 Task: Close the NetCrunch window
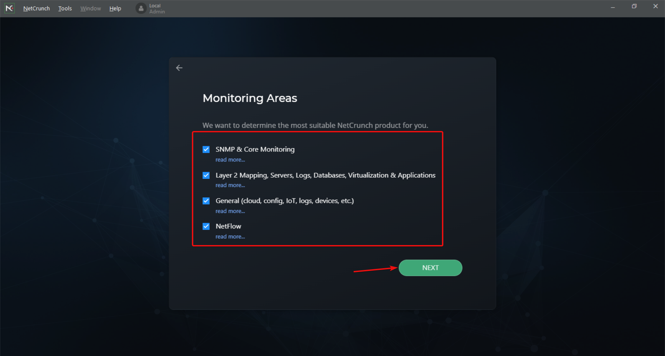click(x=655, y=6)
